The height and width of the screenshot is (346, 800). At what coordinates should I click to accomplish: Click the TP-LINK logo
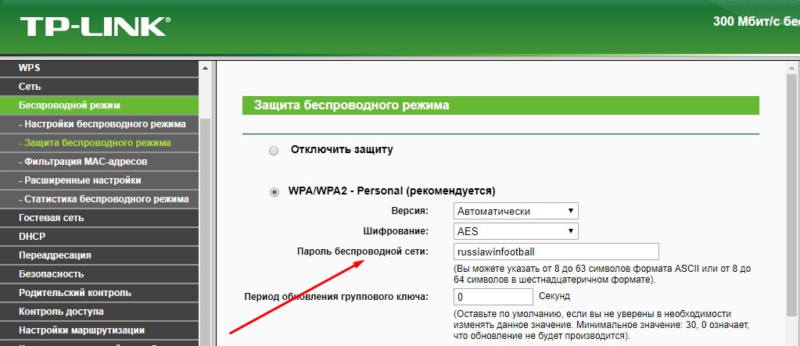point(94,27)
